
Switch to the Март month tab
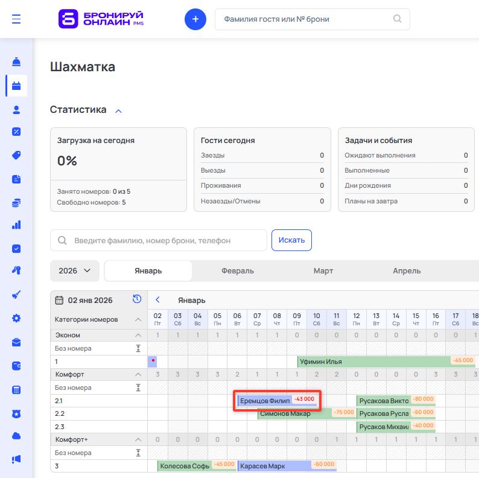pos(323,271)
